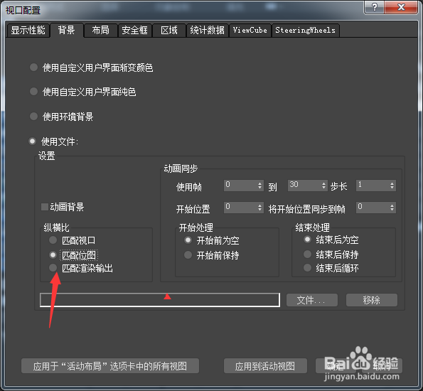The height and width of the screenshot is (391, 423).
Task: Click 应用于“活动布局”选项卡中的所有视图 button
Action: (110, 366)
